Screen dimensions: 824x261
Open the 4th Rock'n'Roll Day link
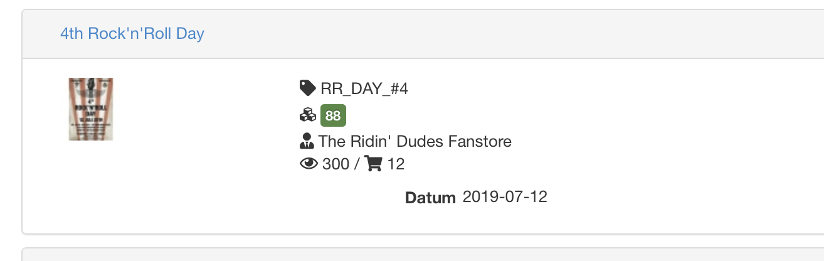(132, 34)
